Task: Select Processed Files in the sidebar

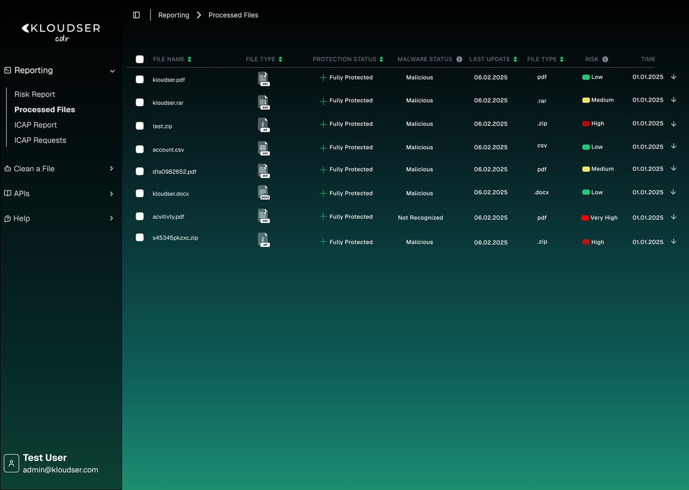Action: click(45, 109)
